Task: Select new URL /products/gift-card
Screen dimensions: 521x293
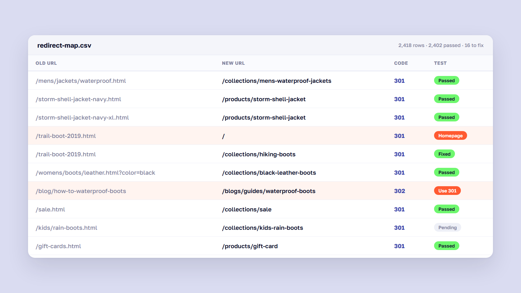Action: (250, 246)
